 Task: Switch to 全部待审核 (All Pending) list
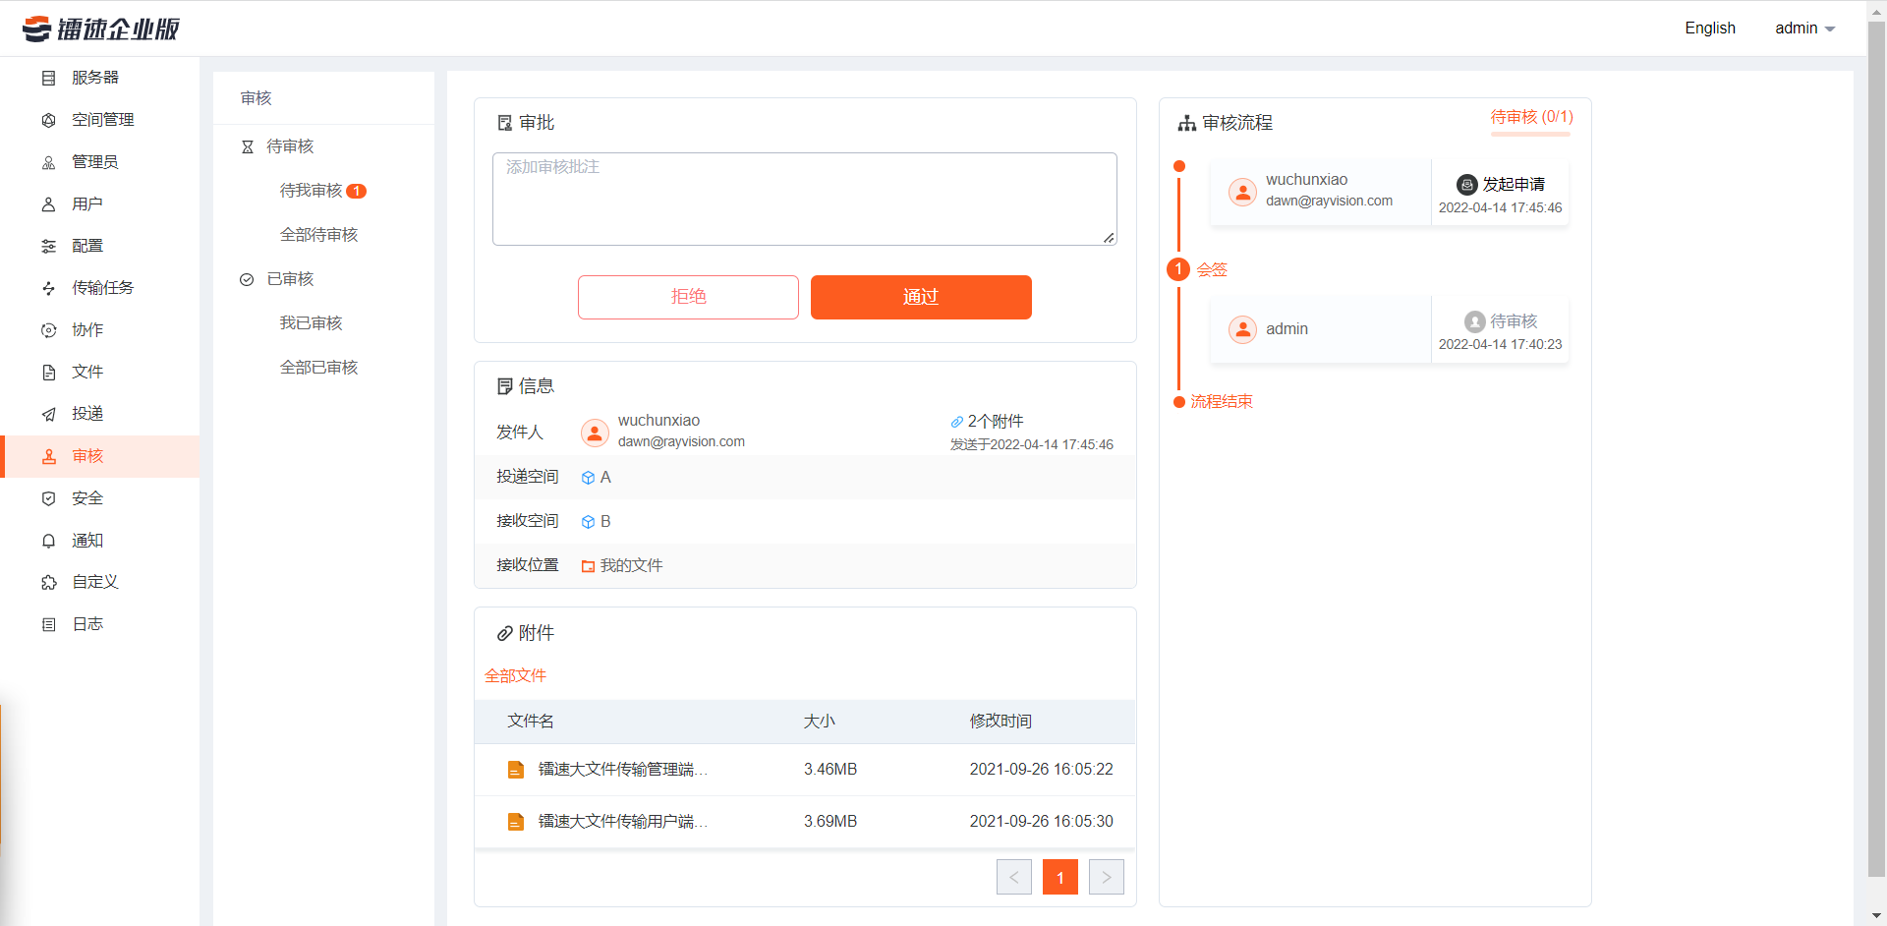(319, 234)
